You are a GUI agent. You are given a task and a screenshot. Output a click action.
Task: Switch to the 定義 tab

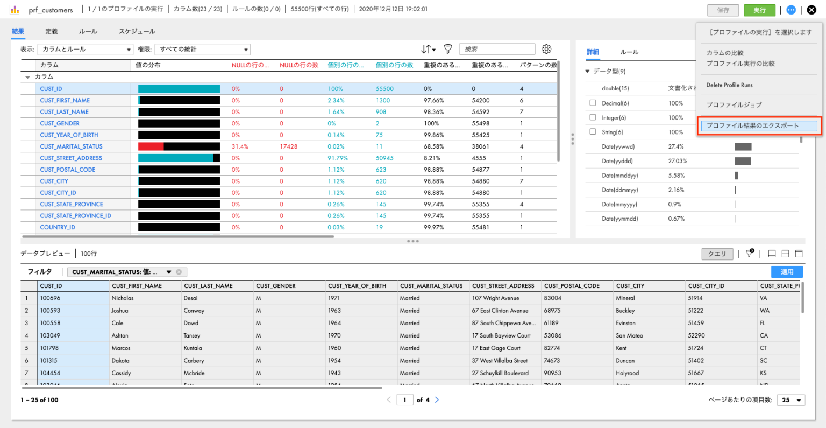[51, 31]
